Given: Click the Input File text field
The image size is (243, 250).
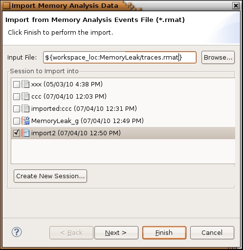Looking at the screenshot, I should pyautogui.click(x=120, y=58).
